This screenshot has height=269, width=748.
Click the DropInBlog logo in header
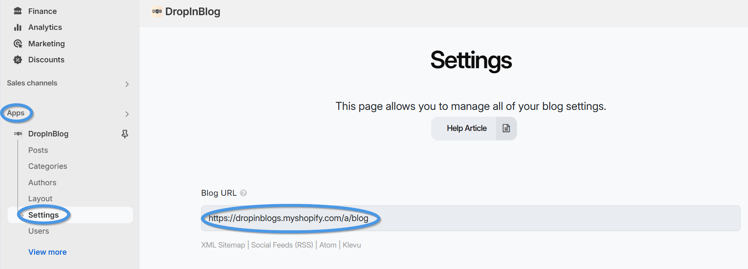click(157, 11)
